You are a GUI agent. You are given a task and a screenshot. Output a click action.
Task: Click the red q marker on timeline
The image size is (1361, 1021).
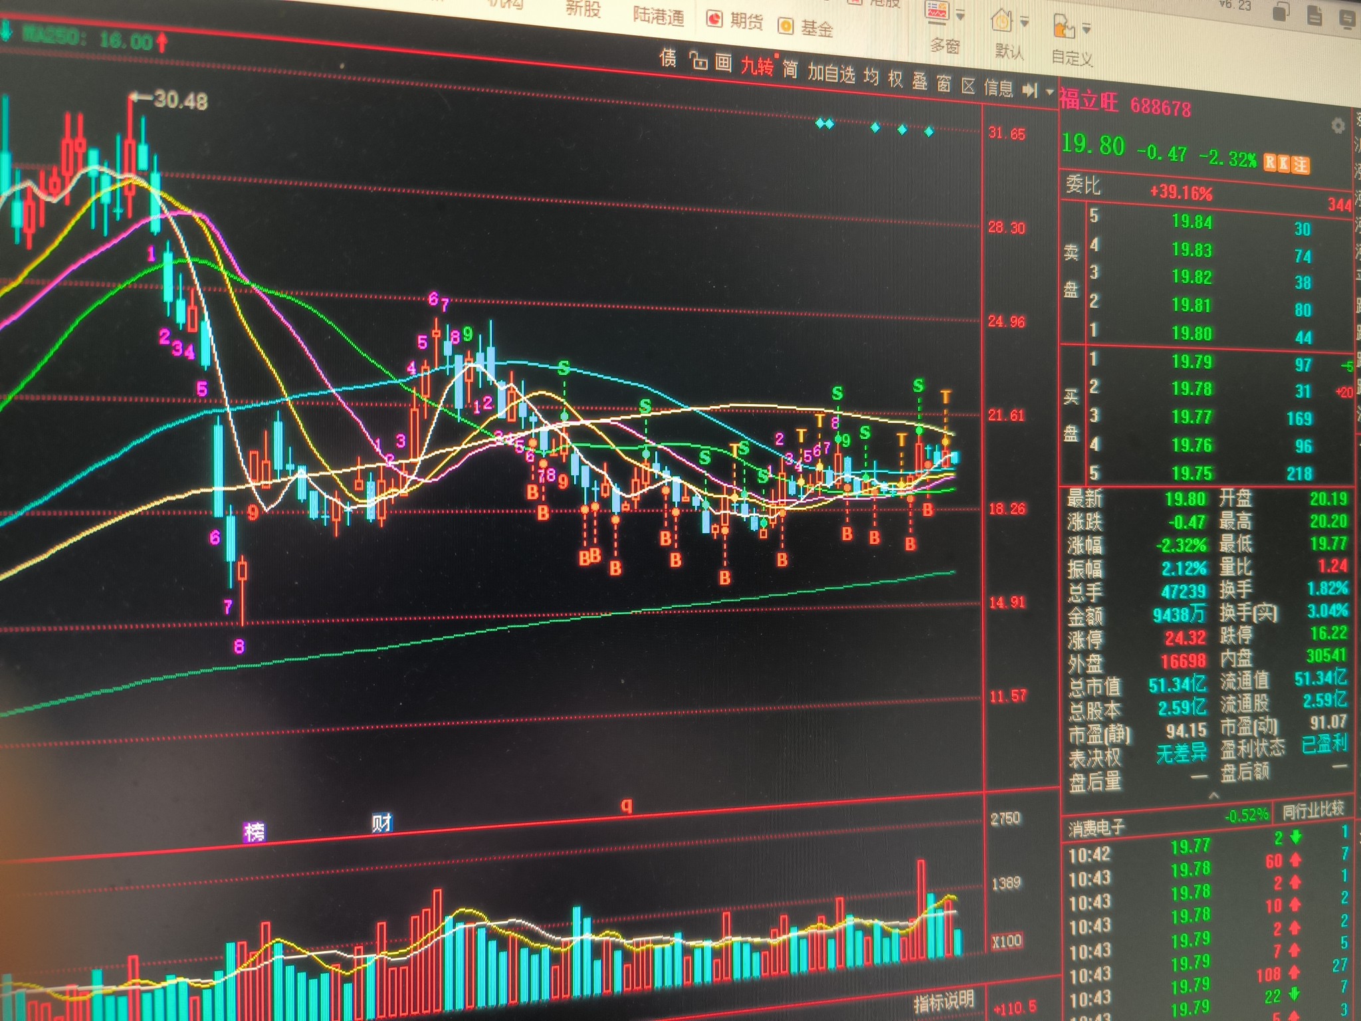pos(626,806)
